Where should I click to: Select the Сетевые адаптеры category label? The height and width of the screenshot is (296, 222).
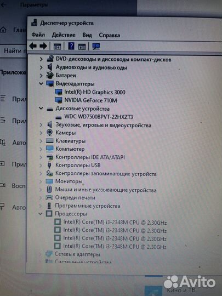coord(77,254)
